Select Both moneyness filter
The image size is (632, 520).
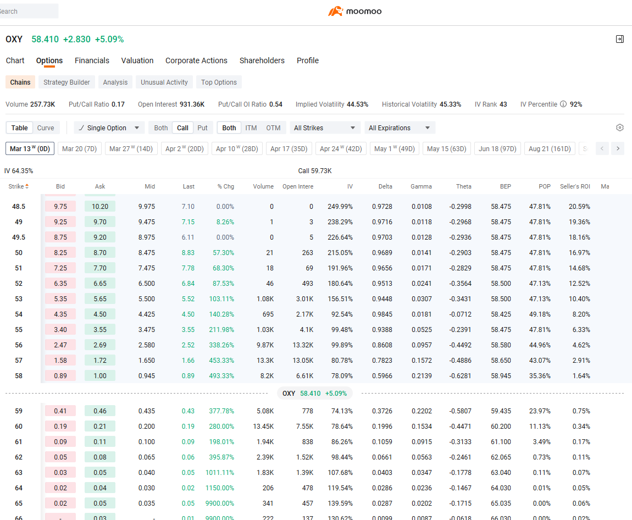(229, 128)
